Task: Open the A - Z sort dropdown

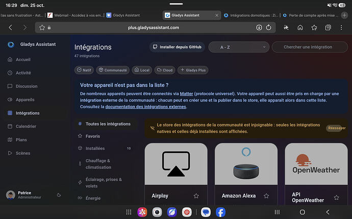Action: 239,47
